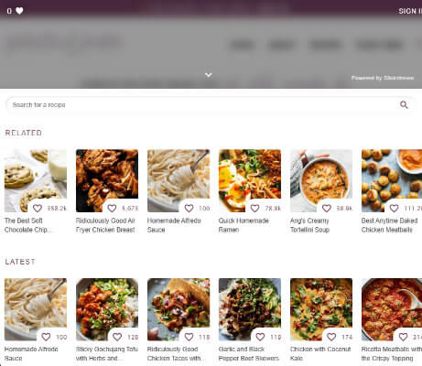Heart the Related Homemade Alfredo Sauce recipe

189,209
